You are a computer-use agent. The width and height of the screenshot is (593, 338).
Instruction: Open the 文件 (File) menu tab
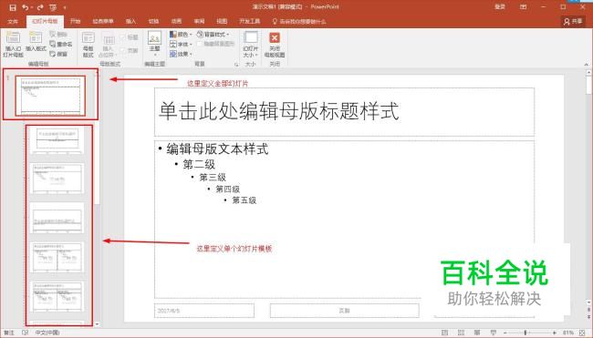[13, 22]
